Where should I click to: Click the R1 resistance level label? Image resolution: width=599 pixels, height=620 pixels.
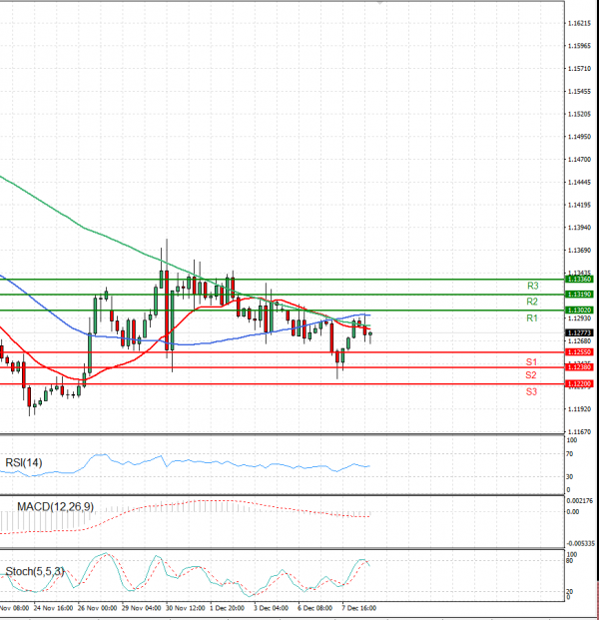click(x=532, y=317)
